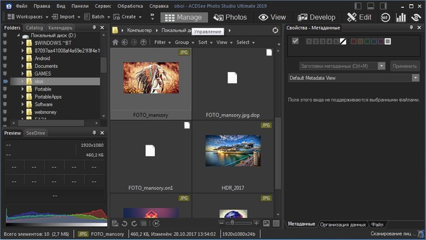The width and height of the screenshot is (426, 240).
Task: Open the Dashboard bar chart icon
Action: click(401, 17)
